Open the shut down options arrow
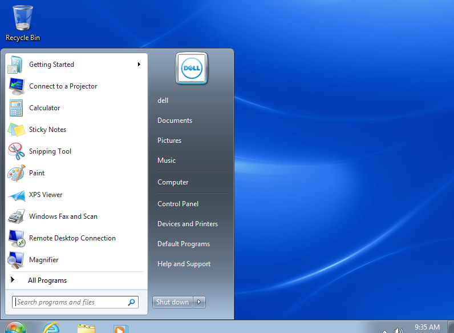This screenshot has width=454, height=333. coord(199,302)
